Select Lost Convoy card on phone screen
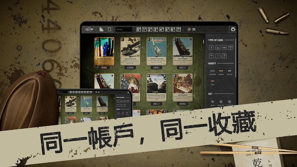The height and width of the screenshot is (167, 297). tap(102, 104)
